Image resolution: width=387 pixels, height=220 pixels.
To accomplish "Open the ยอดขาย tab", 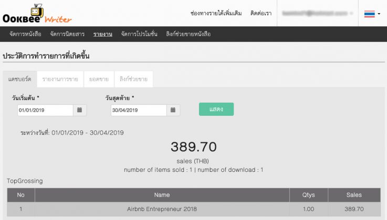I will [x=99, y=79].
